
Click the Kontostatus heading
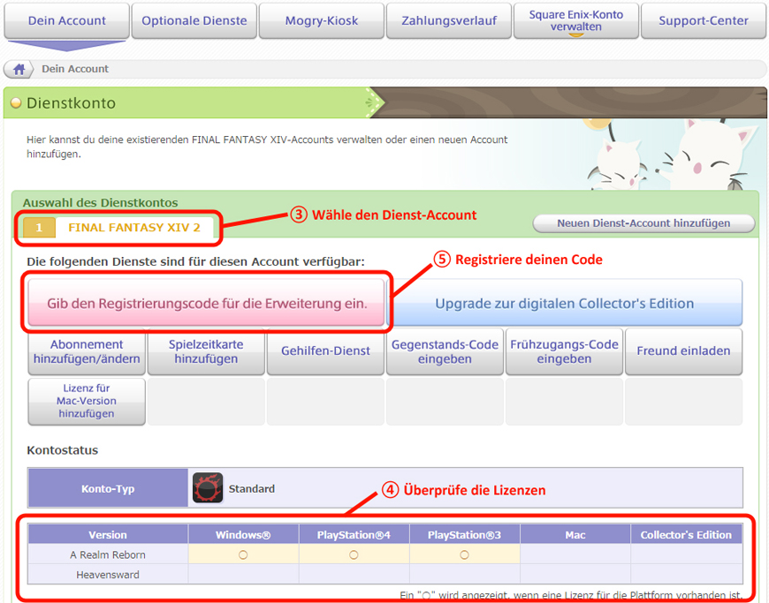(x=62, y=450)
